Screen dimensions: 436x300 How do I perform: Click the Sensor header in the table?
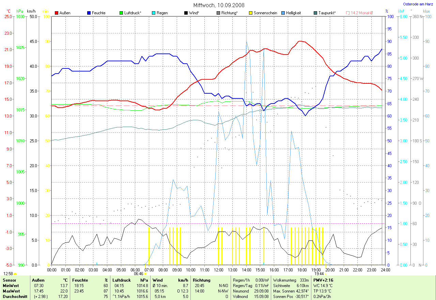point(9,280)
